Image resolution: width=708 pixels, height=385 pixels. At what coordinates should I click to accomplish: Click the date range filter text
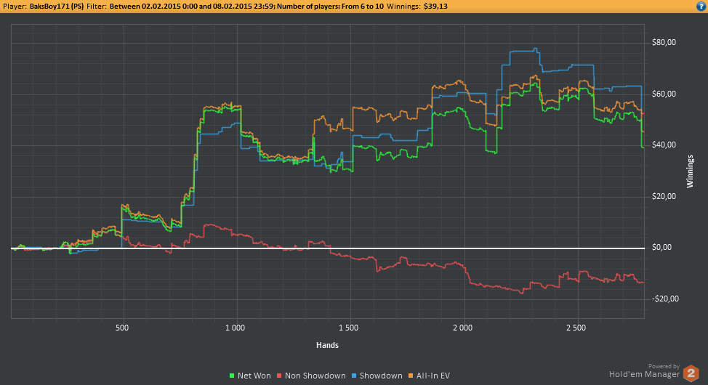click(x=193, y=7)
